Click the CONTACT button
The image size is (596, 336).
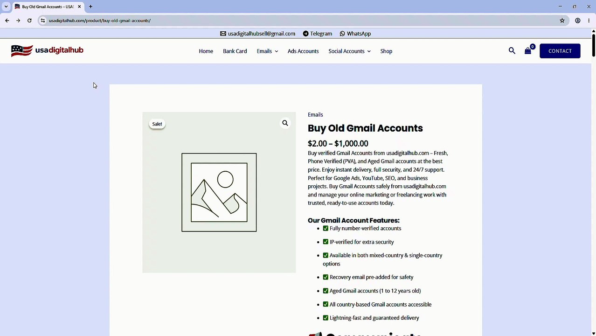(560, 51)
